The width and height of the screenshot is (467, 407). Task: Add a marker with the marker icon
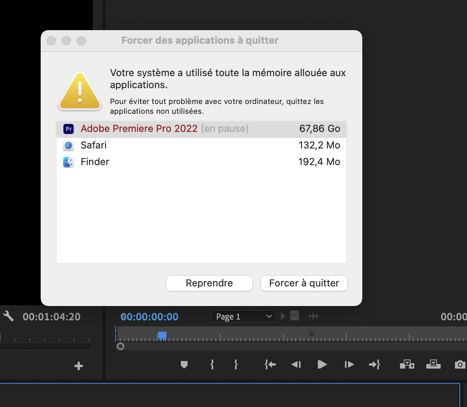coord(184,364)
